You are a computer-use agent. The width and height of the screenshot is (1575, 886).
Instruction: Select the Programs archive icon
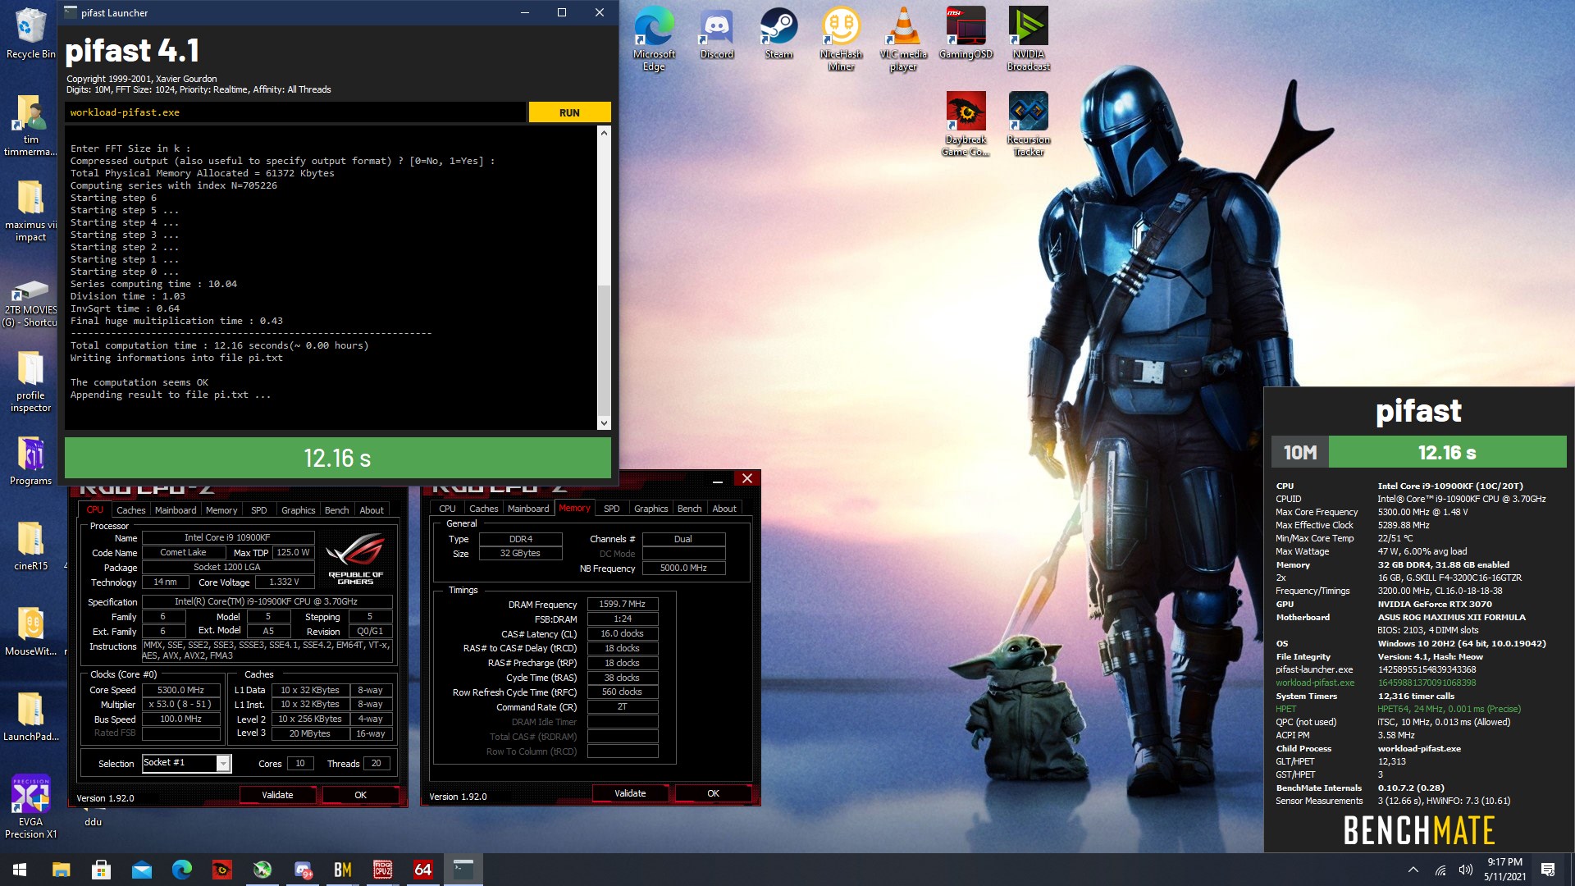click(x=30, y=459)
